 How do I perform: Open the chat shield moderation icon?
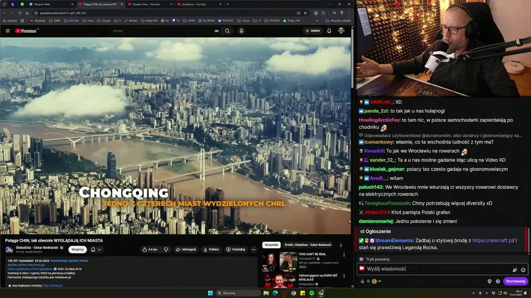click(x=490, y=281)
